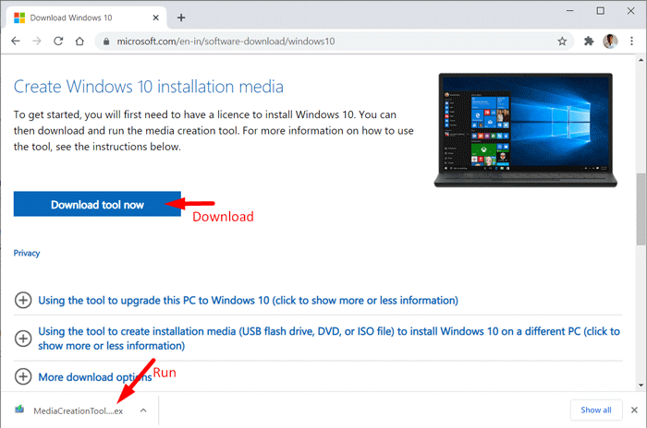
Task: Click the page vertical scrollbar thumb
Action: 641,208
